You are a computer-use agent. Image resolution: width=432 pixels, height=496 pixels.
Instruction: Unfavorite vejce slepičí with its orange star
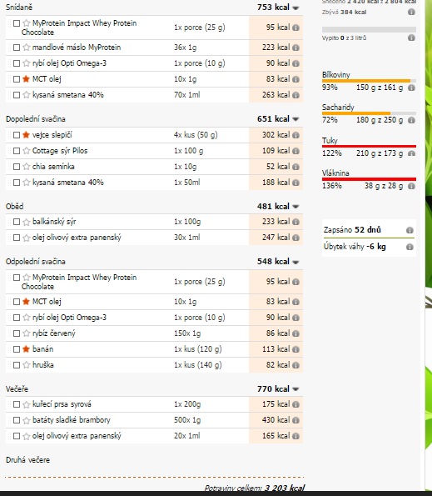tap(26, 135)
